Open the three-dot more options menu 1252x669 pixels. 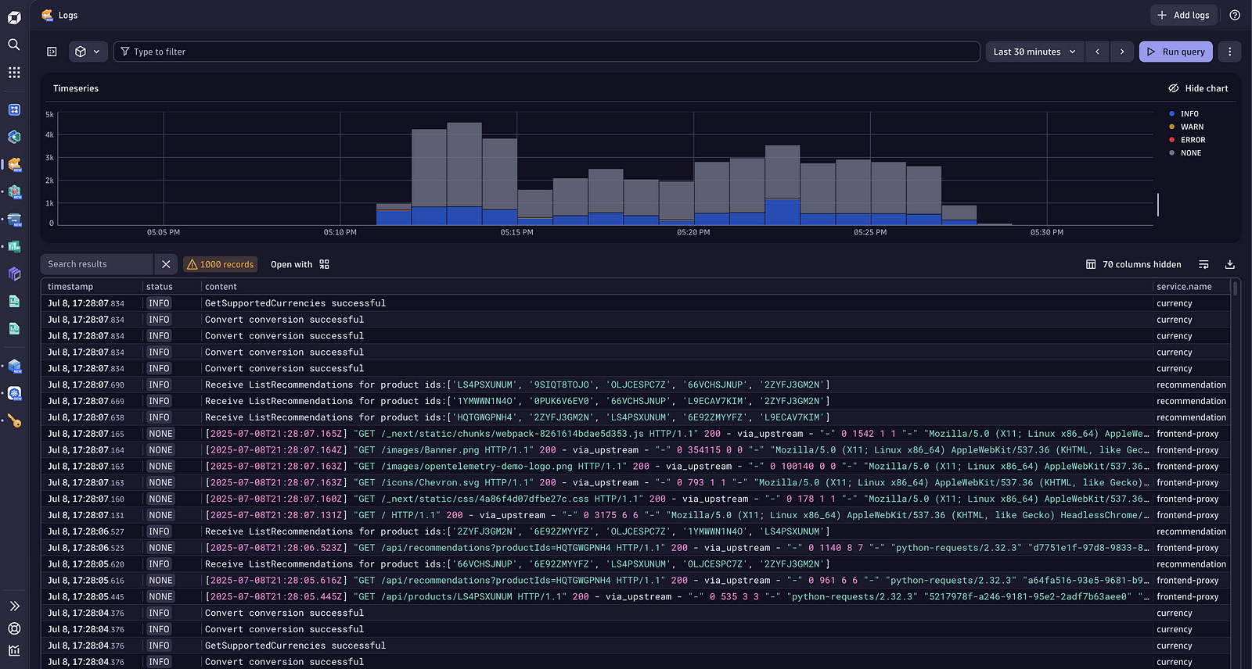(1229, 52)
